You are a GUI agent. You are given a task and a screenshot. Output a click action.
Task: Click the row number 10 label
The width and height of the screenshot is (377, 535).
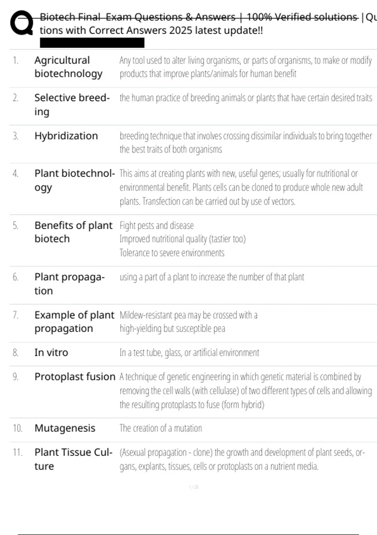click(17, 428)
